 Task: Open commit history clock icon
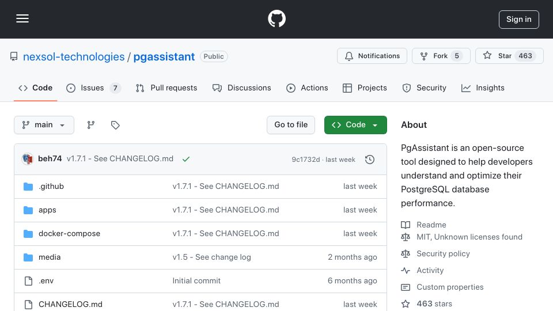tap(370, 160)
